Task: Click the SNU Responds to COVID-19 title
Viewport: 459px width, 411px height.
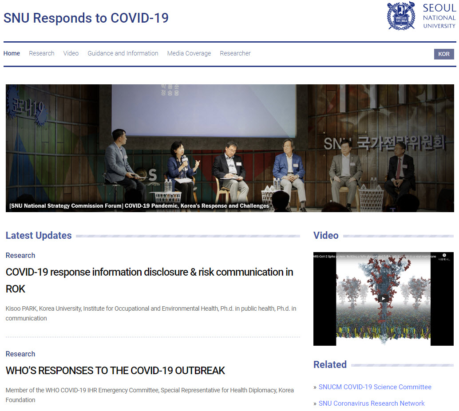Action: pos(86,18)
